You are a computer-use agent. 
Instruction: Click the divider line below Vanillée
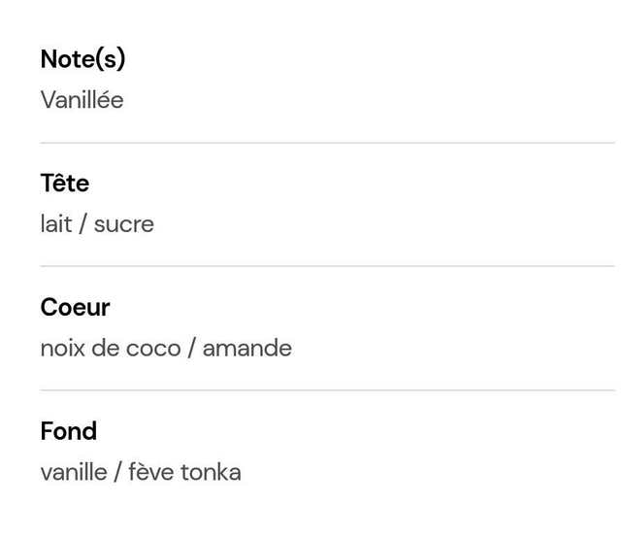pyautogui.click(x=327, y=143)
